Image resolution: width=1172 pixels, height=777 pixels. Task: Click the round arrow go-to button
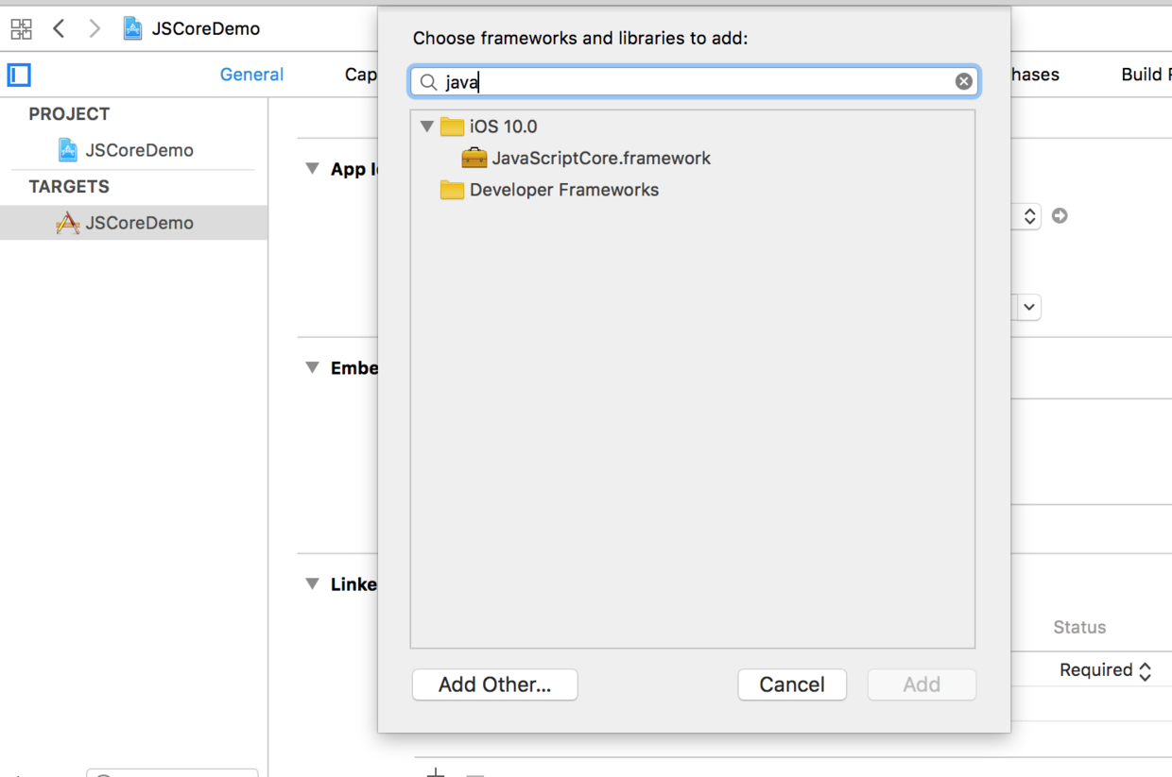tap(1060, 216)
